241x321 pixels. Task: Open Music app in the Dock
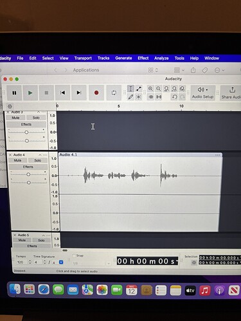(205, 291)
